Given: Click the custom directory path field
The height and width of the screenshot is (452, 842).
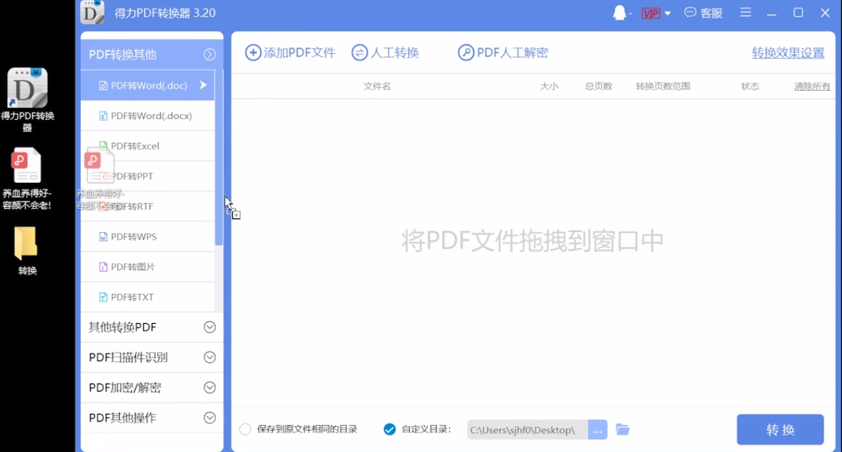Looking at the screenshot, I should click(x=528, y=430).
